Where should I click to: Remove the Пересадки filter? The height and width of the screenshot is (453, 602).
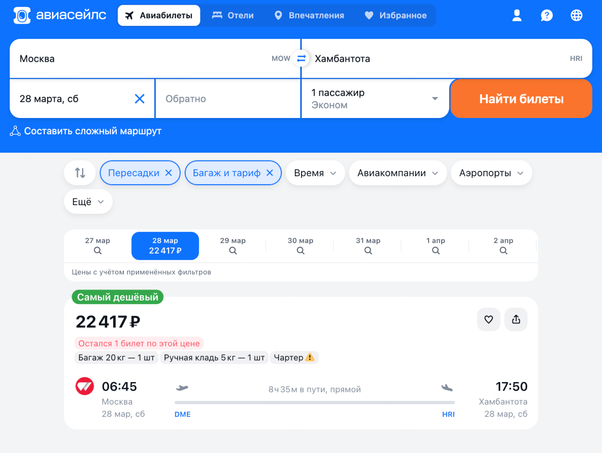click(x=168, y=173)
